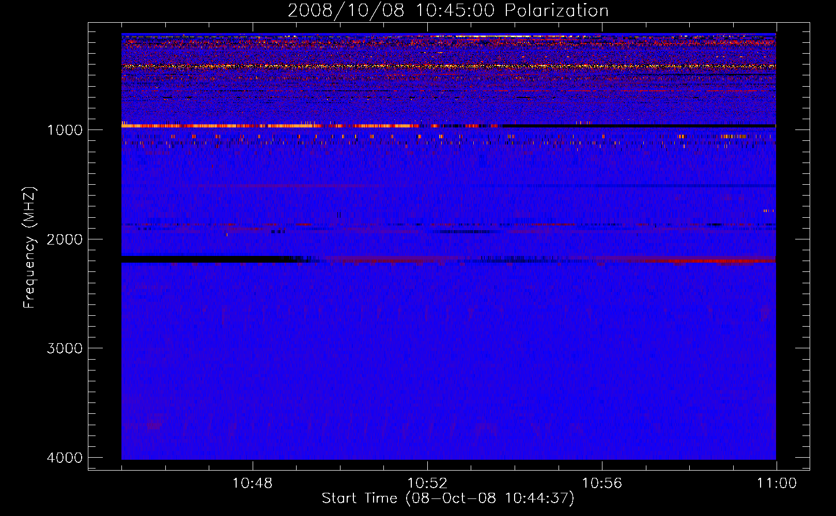
Task: Click the 10:56 time tick label
Action: pos(602,483)
